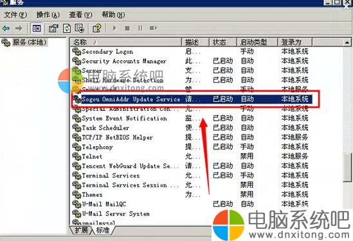Screen dimensions: 353x241
Task: Click the scrollbar up arrow
Action: pos(347,42)
